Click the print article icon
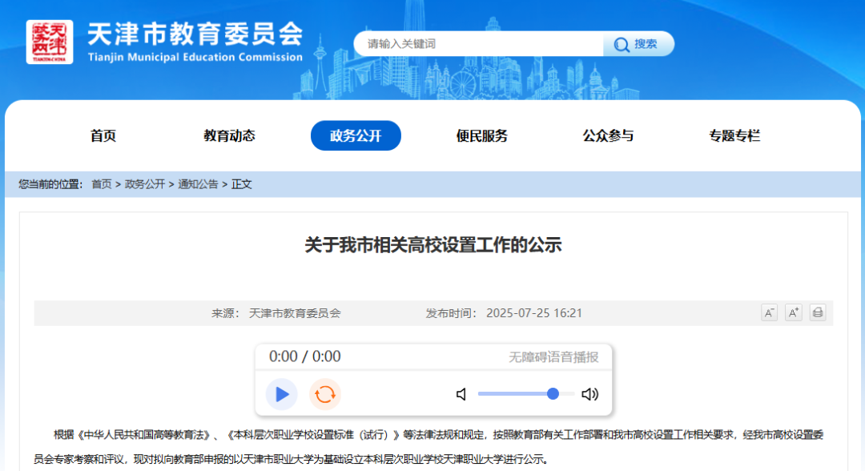 click(x=817, y=312)
